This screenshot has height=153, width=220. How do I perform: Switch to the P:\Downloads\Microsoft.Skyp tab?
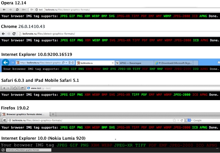[174, 63]
